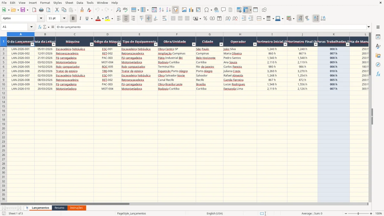
Task: Open sidebar Gallery panel
Action: [378, 56]
